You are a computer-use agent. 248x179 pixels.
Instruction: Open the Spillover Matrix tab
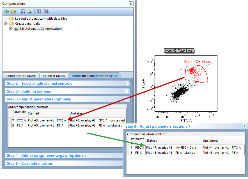coord(54,76)
